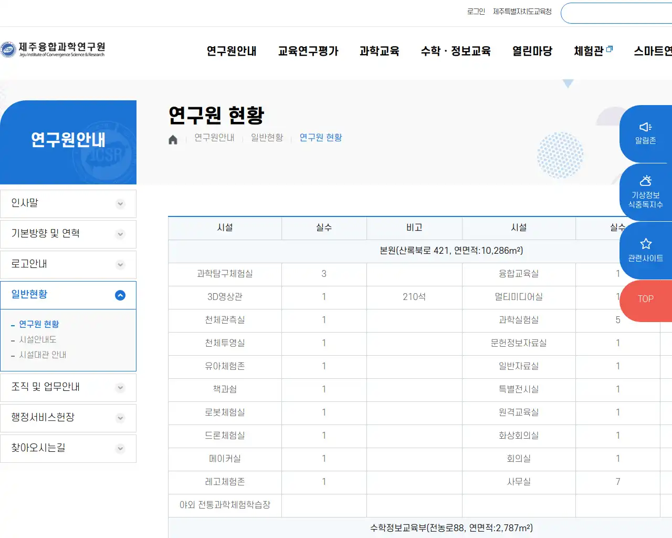The width and height of the screenshot is (672, 538).
Task: Click the 멀티미디어실 table cell
Action: (519, 297)
